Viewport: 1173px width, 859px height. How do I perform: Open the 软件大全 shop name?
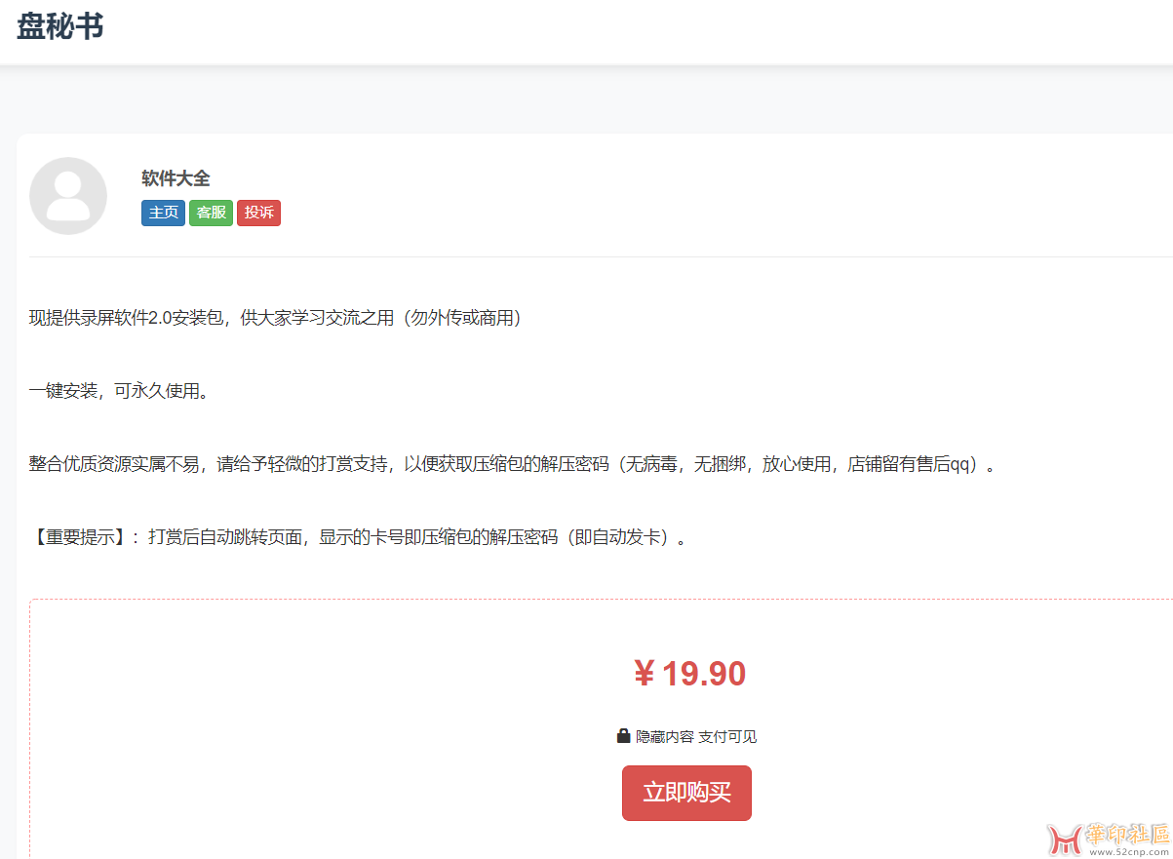coord(176,178)
